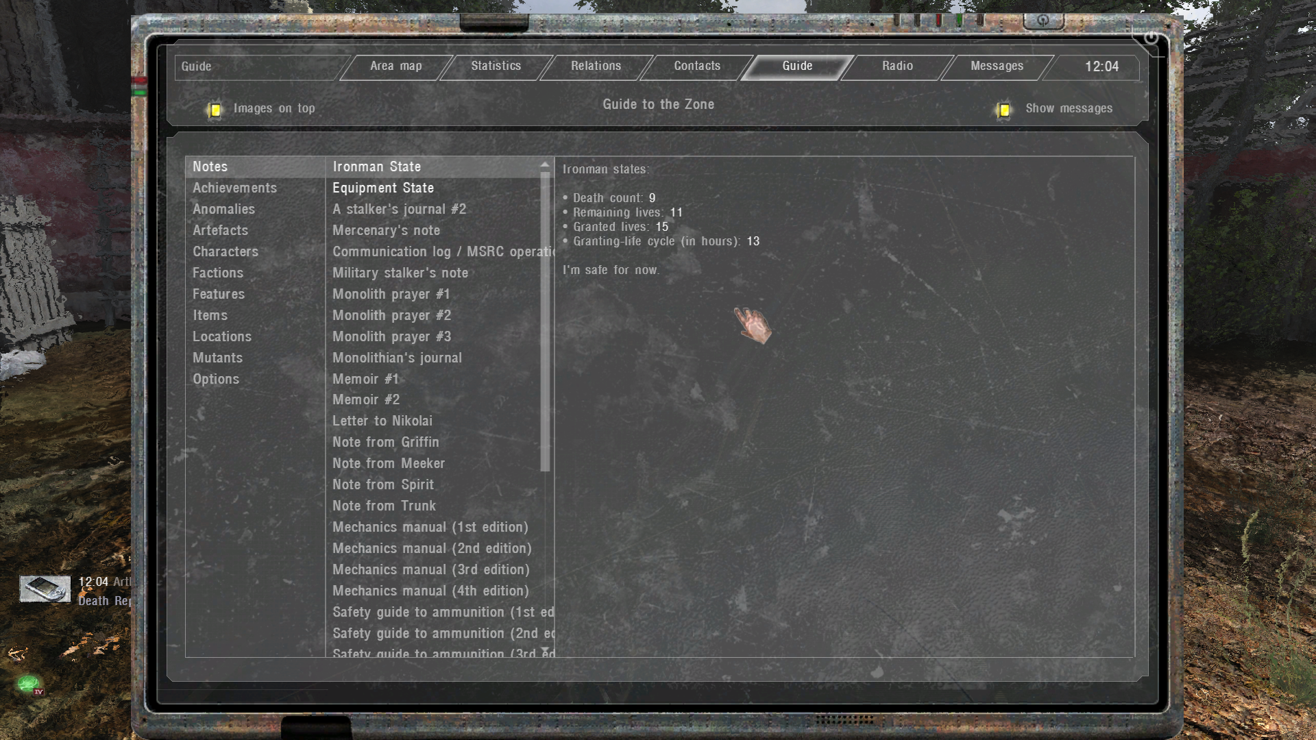
Task: Click the notes list scroll down arrow
Action: coord(546,650)
